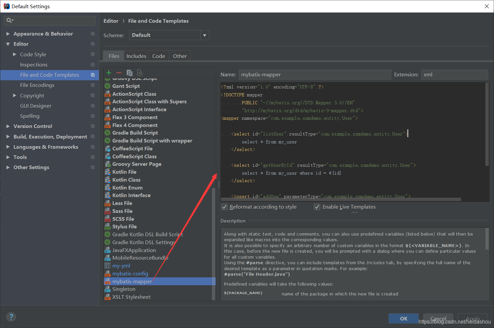Click the Reset to Default toolbar icon

click(x=140, y=73)
